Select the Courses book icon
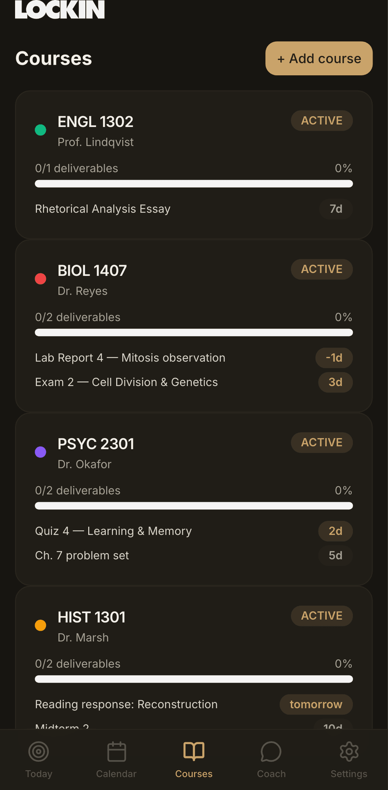 click(194, 751)
